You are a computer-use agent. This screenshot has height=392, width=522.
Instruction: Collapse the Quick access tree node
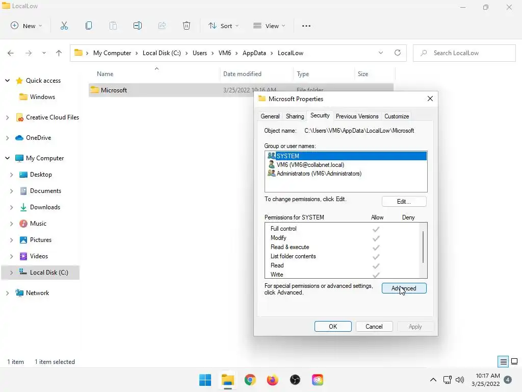(x=7, y=80)
